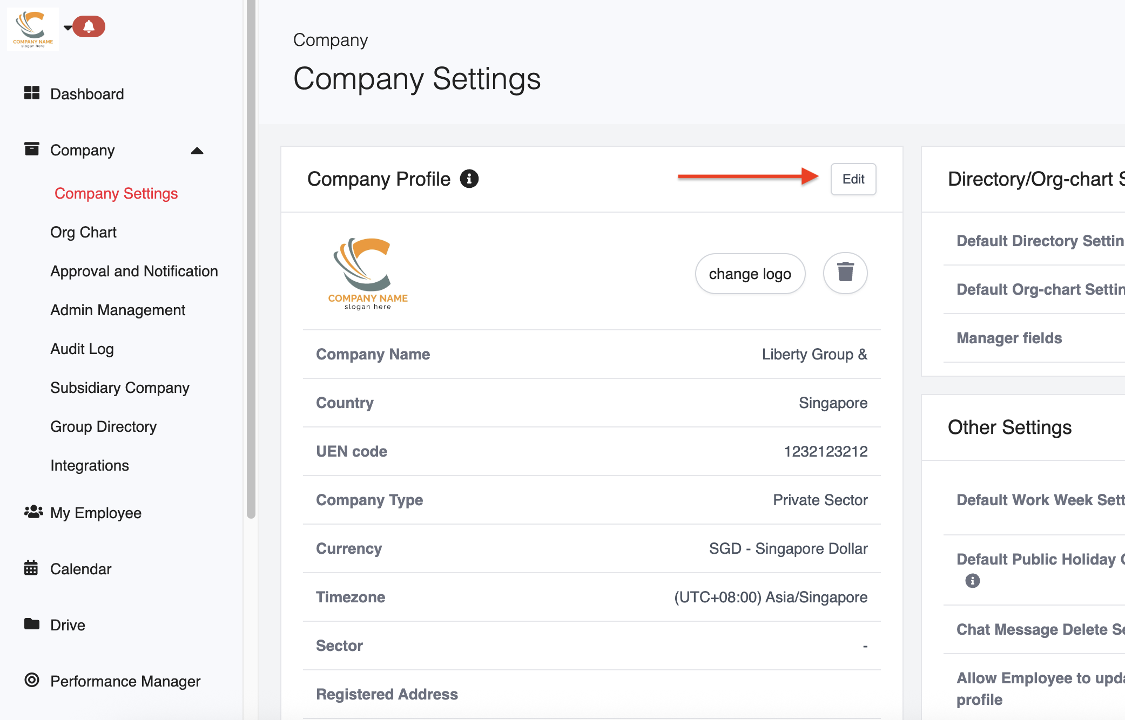The image size is (1125, 720).
Task: Click the Drive folder icon
Action: (x=32, y=624)
